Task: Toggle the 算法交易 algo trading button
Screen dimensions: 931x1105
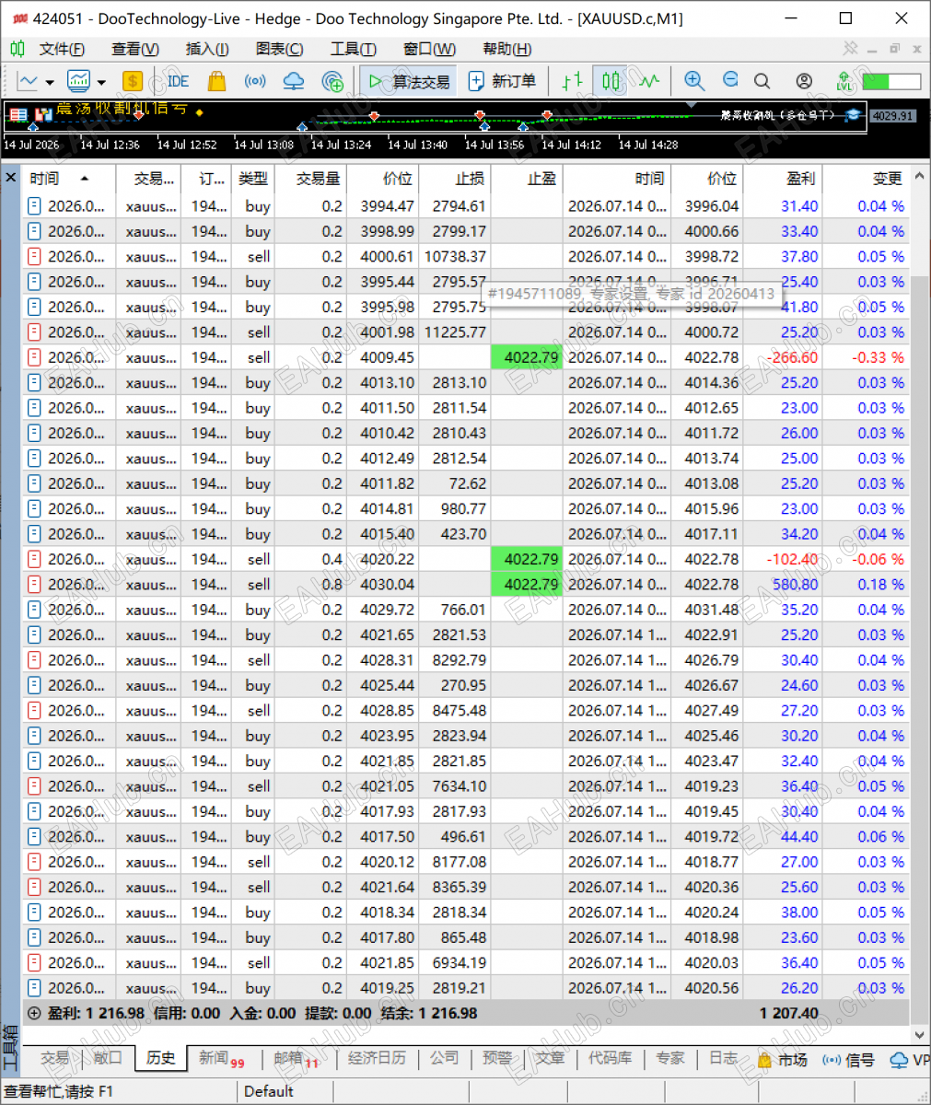Action: (x=409, y=81)
